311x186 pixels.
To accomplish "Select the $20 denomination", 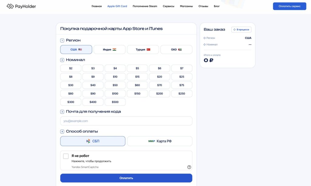I will point(159,77).
